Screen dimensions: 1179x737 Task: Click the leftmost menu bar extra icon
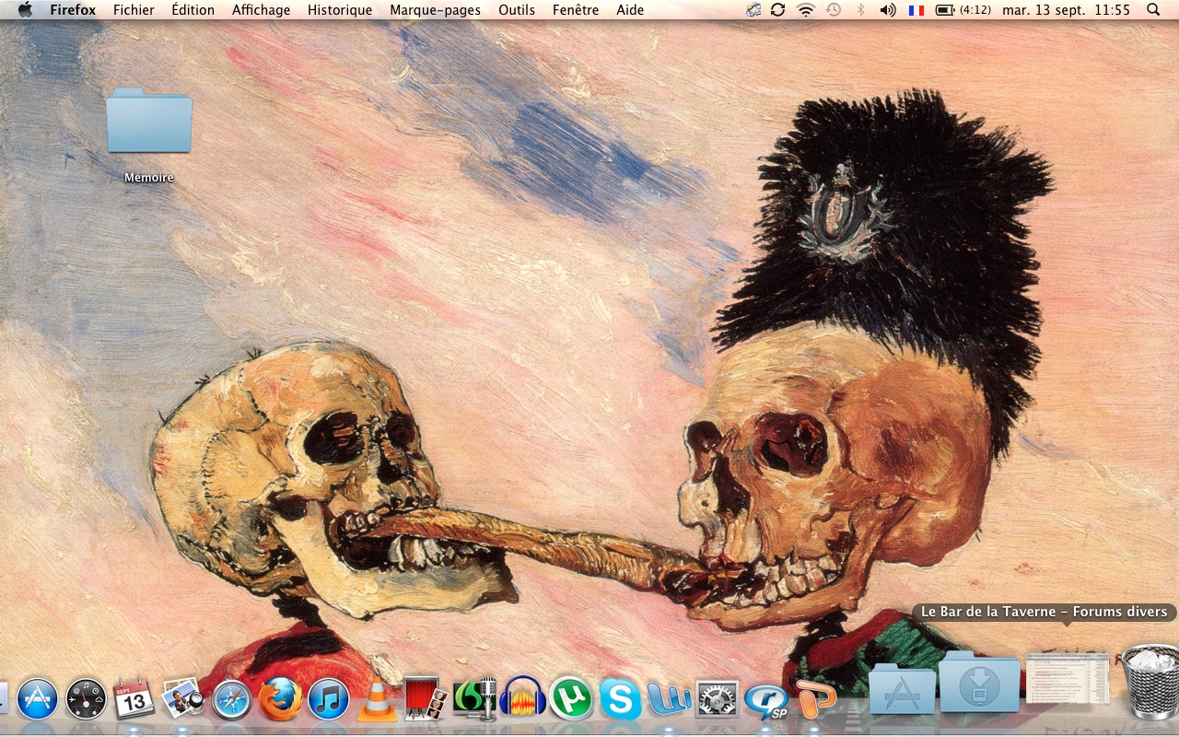click(753, 10)
